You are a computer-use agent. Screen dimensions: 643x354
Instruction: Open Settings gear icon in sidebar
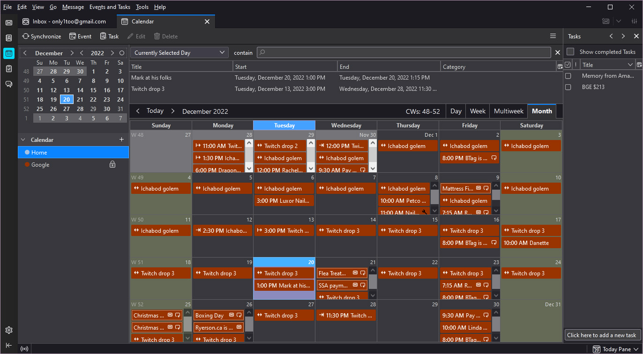9,330
